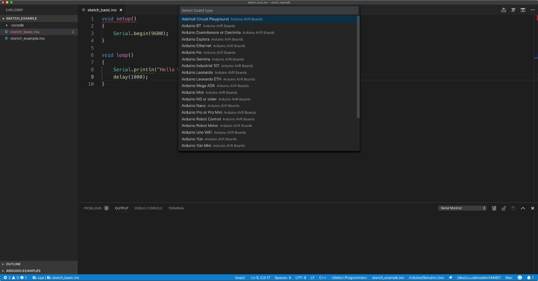Select Arduino Mini board
The image size is (538, 281).
268,92
